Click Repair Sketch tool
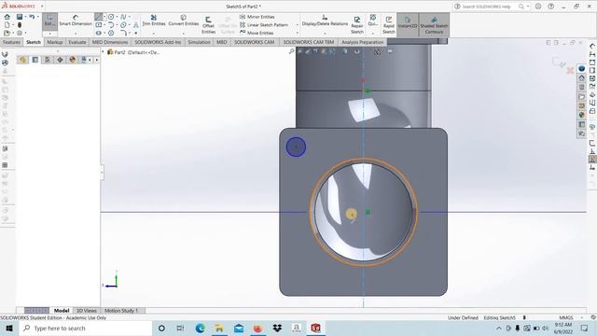Screen dimensions: 597x336 [x=356, y=25]
